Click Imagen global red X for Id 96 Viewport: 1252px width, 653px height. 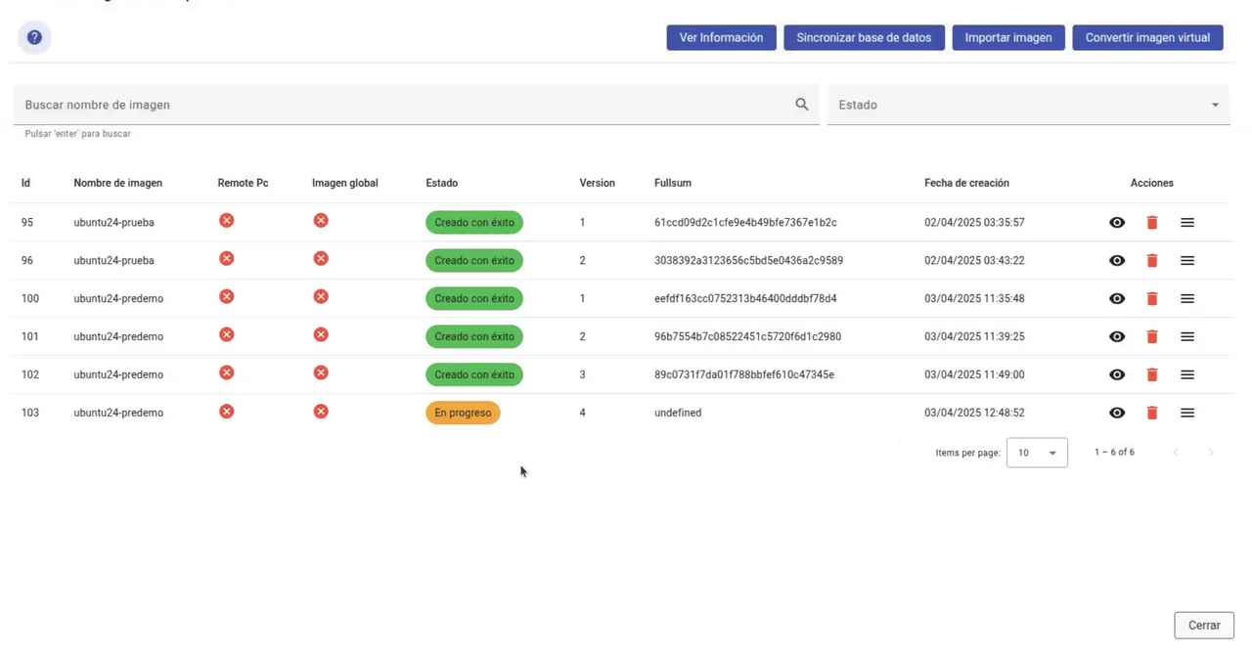321,259
